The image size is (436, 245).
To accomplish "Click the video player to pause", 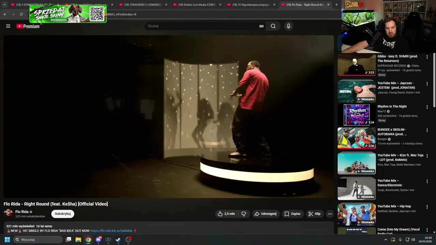I will [x=169, y=116].
